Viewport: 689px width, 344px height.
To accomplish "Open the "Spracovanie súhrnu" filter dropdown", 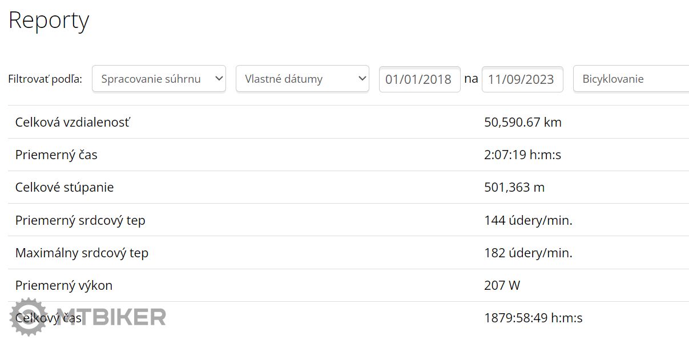I will [159, 79].
